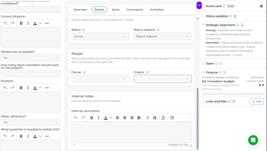Image resolution: width=267 pixels, height=151 pixels.
Task: Open the green chat widget button
Action: coord(253,140)
